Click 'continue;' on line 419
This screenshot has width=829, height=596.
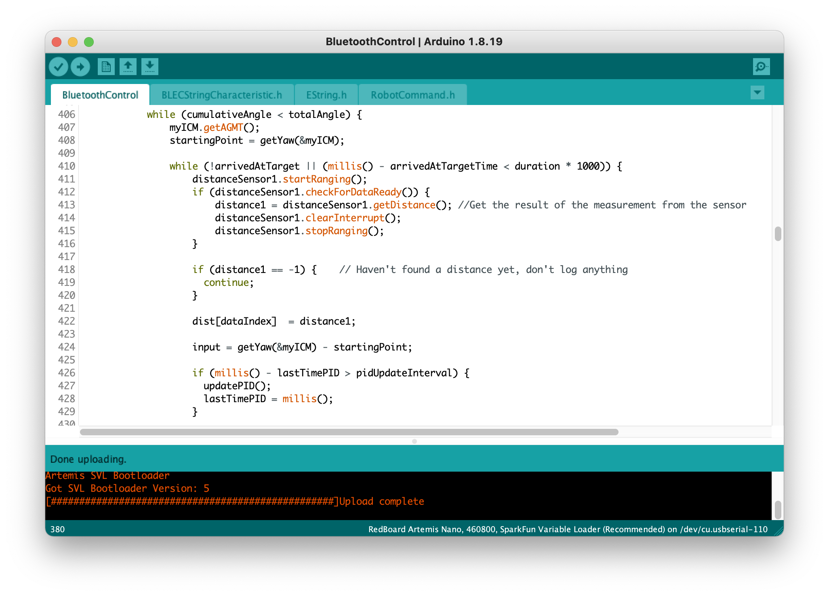click(229, 283)
